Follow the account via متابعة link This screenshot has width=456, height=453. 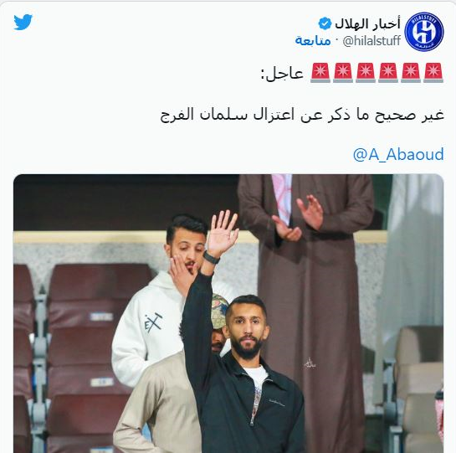coord(313,40)
